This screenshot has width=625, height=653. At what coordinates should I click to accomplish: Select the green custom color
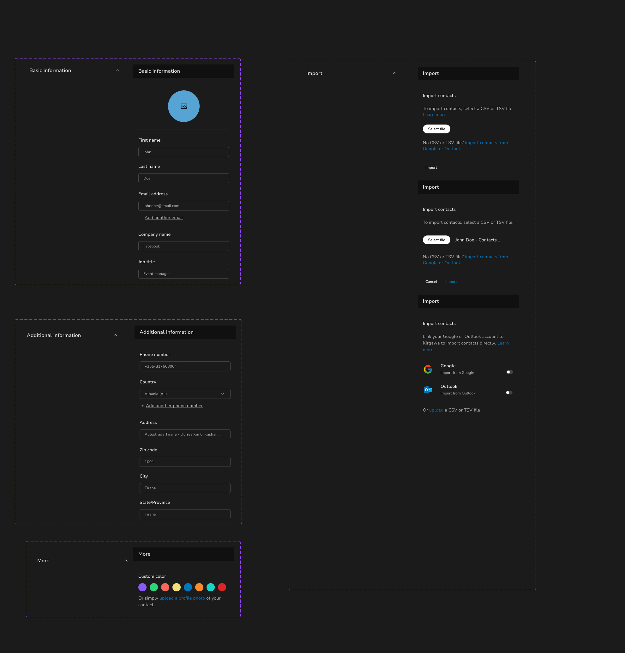pyautogui.click(x=154, y=587)
